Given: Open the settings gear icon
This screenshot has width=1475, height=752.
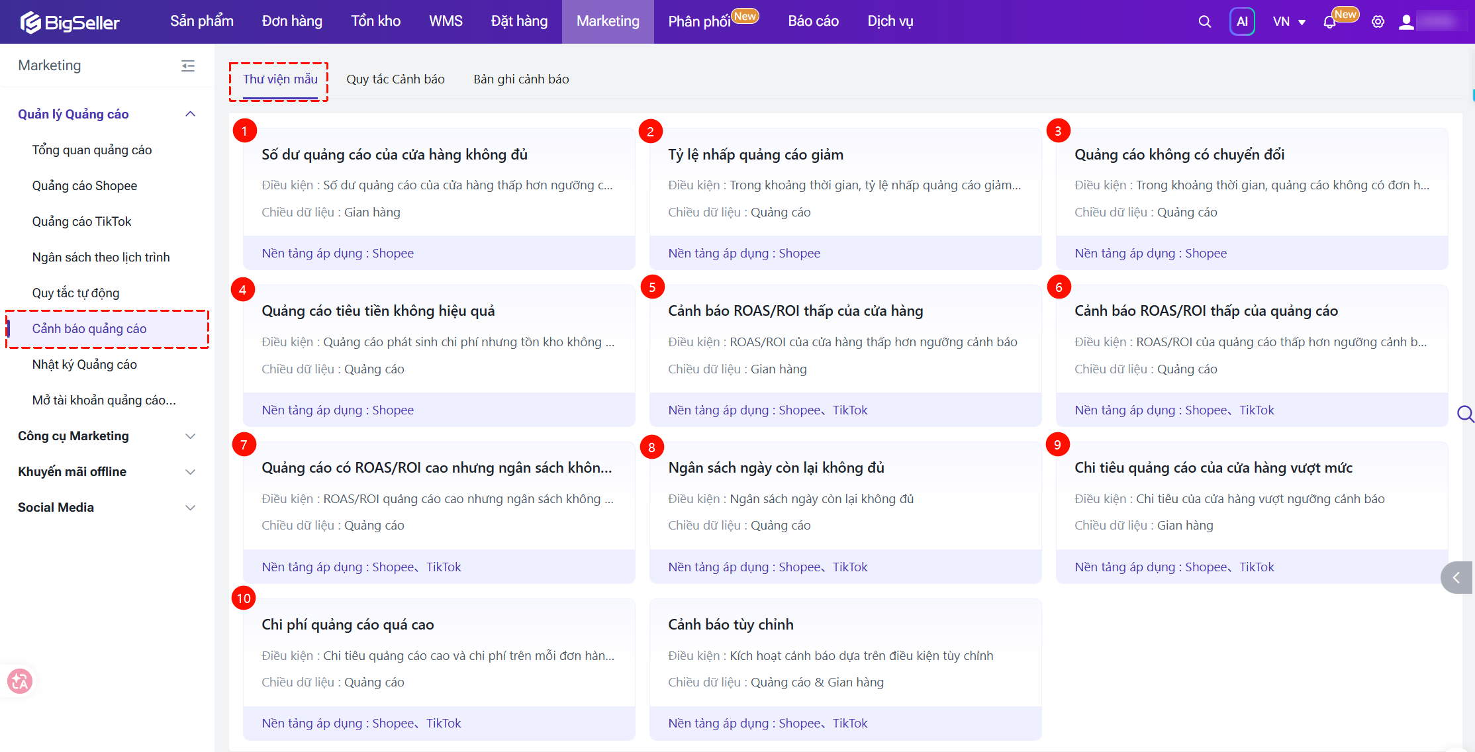Looking at the screenshot, I should [x=1378, y=22].
